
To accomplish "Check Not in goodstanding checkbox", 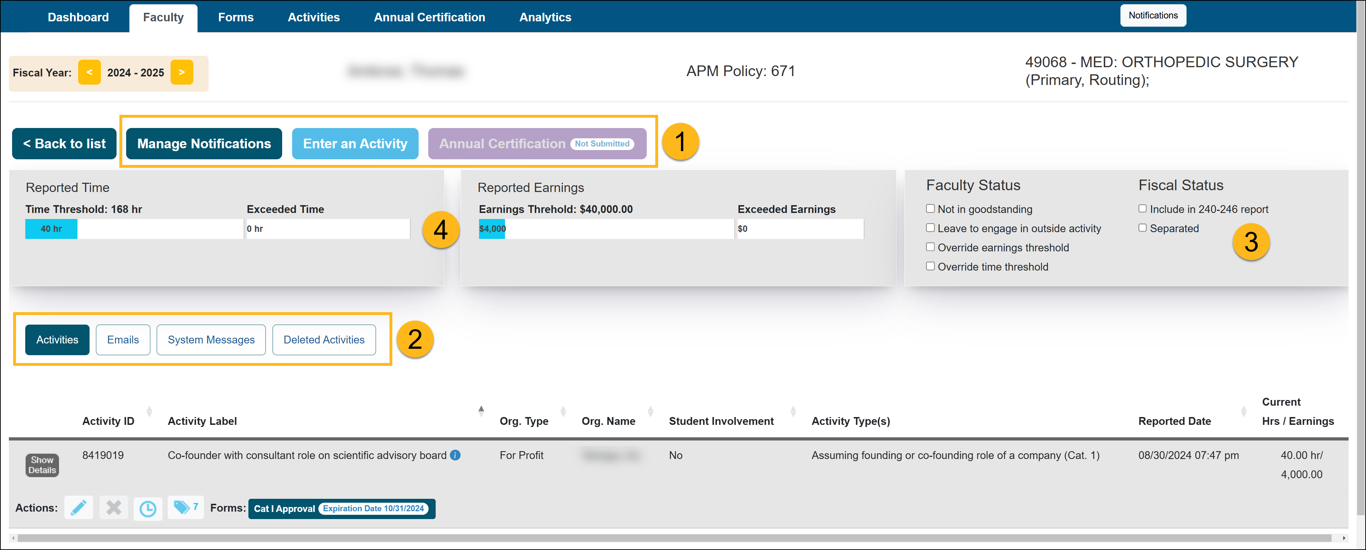I will pos(930,208).
